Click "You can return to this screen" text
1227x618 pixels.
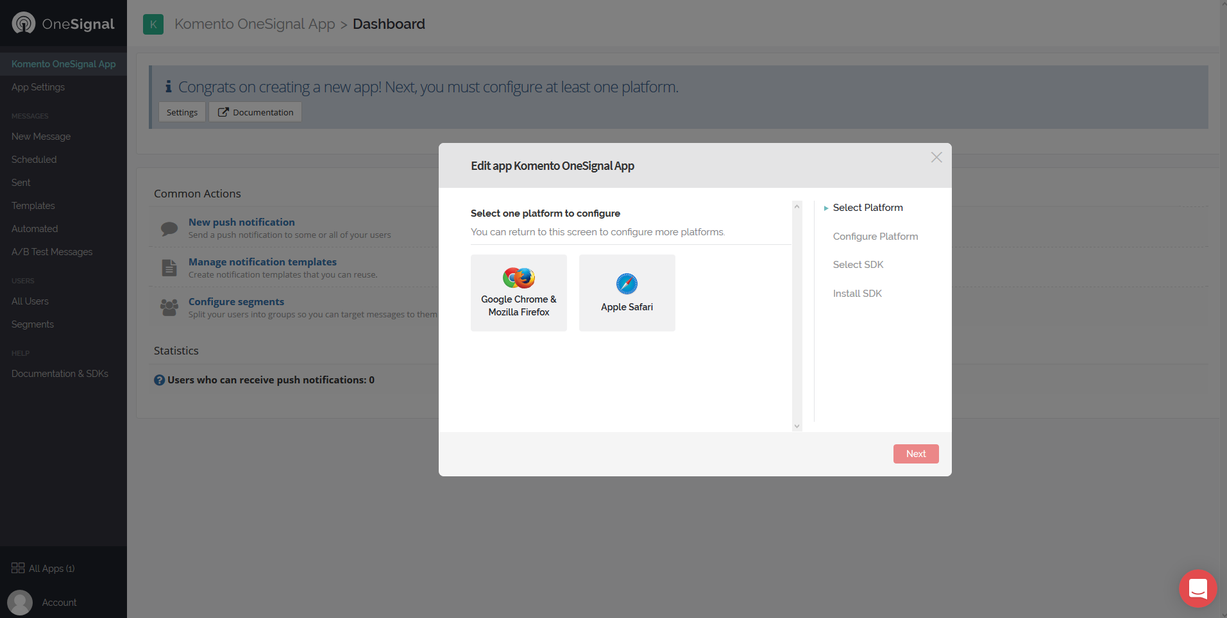click(598, 232)
